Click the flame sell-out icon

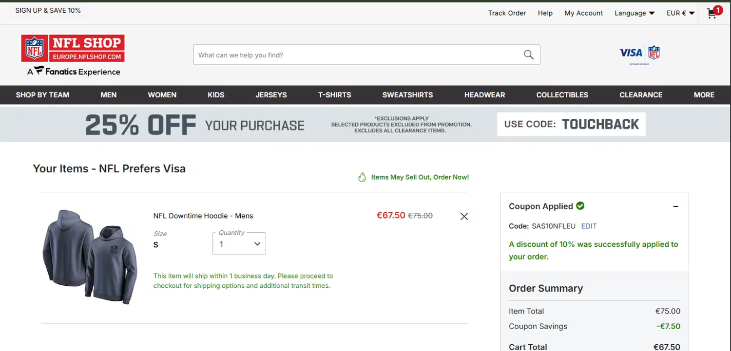362,177
